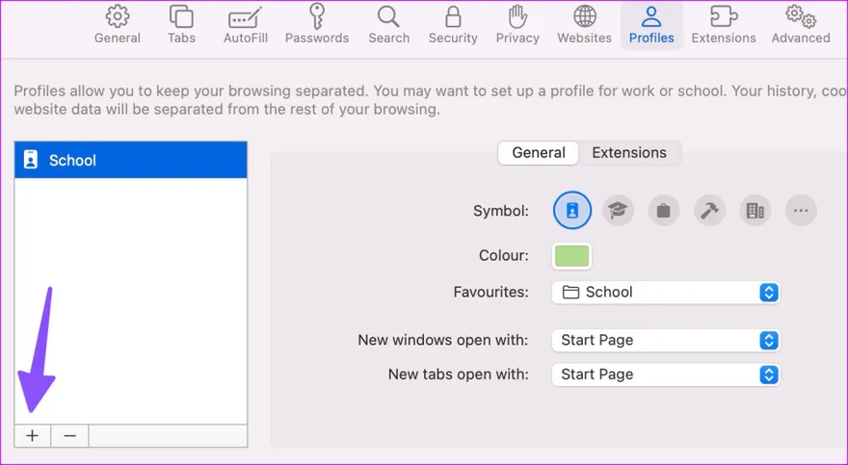The height and width of the screenshot is (465, 848).
Task: Select the School profile in the list
Action: pyautogui.click(x=131, y=161)
